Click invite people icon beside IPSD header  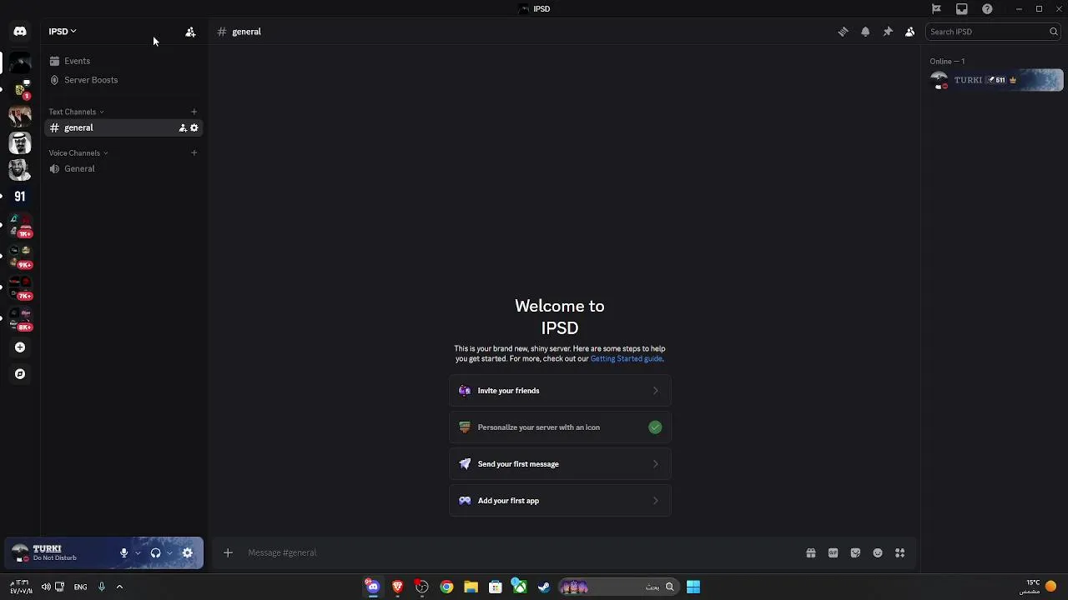coord(190,32)
